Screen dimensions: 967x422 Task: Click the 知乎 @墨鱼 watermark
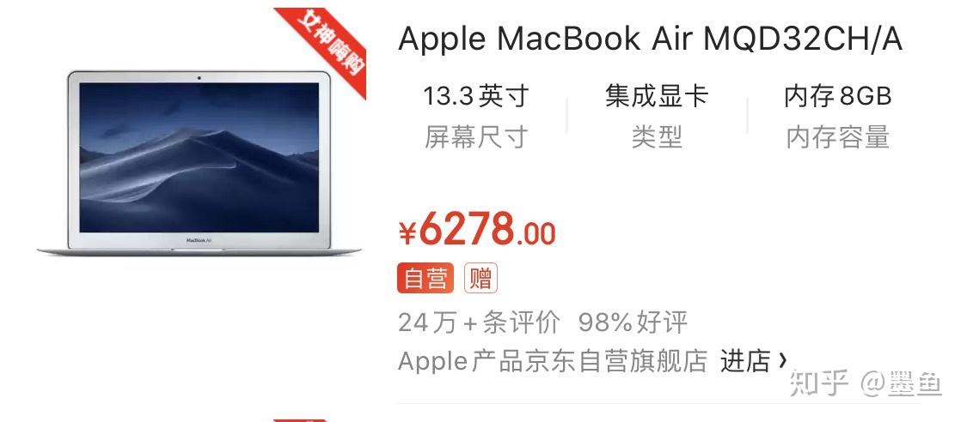[866, 383]
